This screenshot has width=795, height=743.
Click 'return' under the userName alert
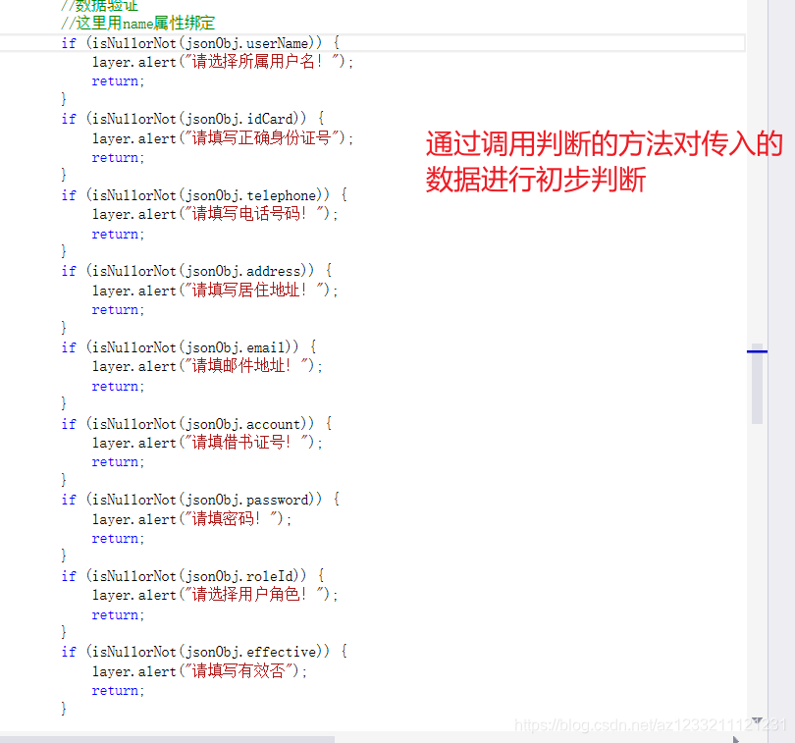coord(115,81)
